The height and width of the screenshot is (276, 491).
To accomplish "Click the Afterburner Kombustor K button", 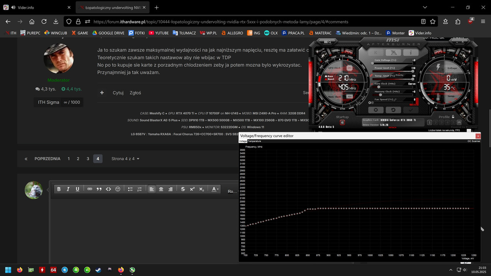I will pyautogui.click(x=376, y=53).
